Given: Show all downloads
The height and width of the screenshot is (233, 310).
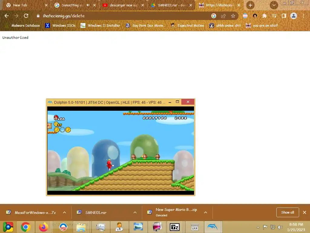Looking at the screenshot, I should click(x=288, y=212).
